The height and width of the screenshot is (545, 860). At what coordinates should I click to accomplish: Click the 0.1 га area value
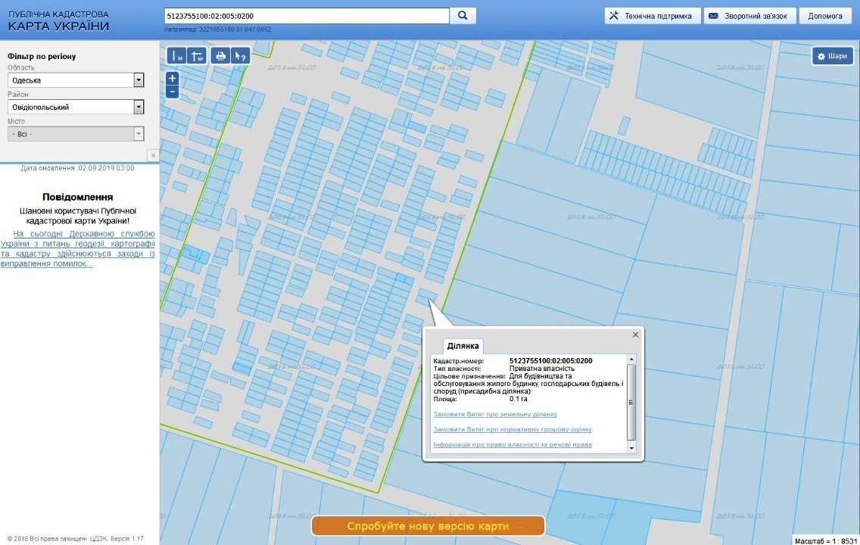pyautogui.click(x=519, y=399)
